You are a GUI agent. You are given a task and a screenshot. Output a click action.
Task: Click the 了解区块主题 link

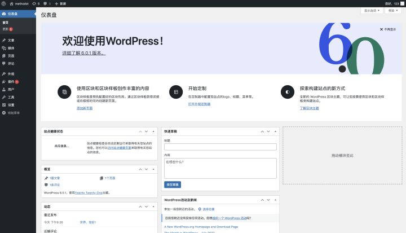pos(310,108)
